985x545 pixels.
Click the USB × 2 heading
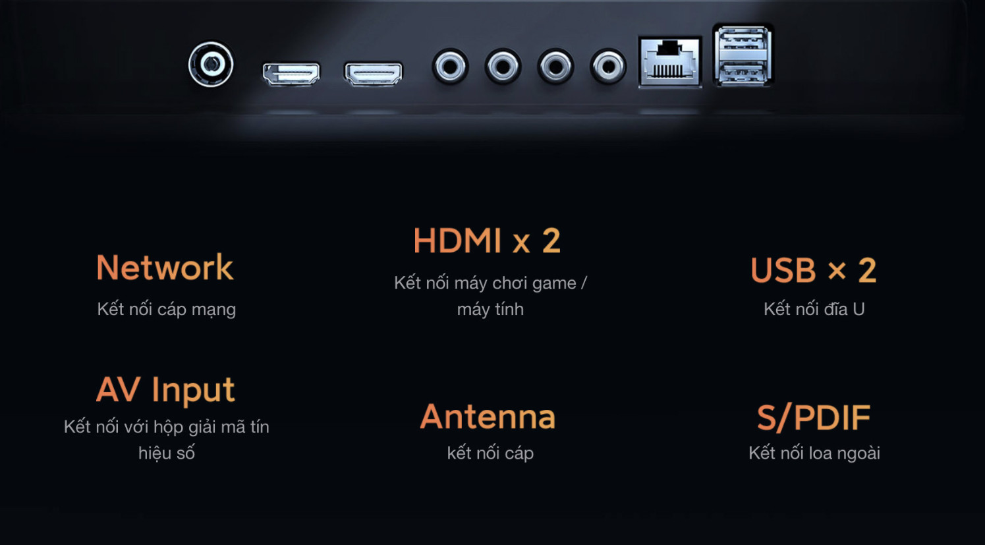point(814,270)
